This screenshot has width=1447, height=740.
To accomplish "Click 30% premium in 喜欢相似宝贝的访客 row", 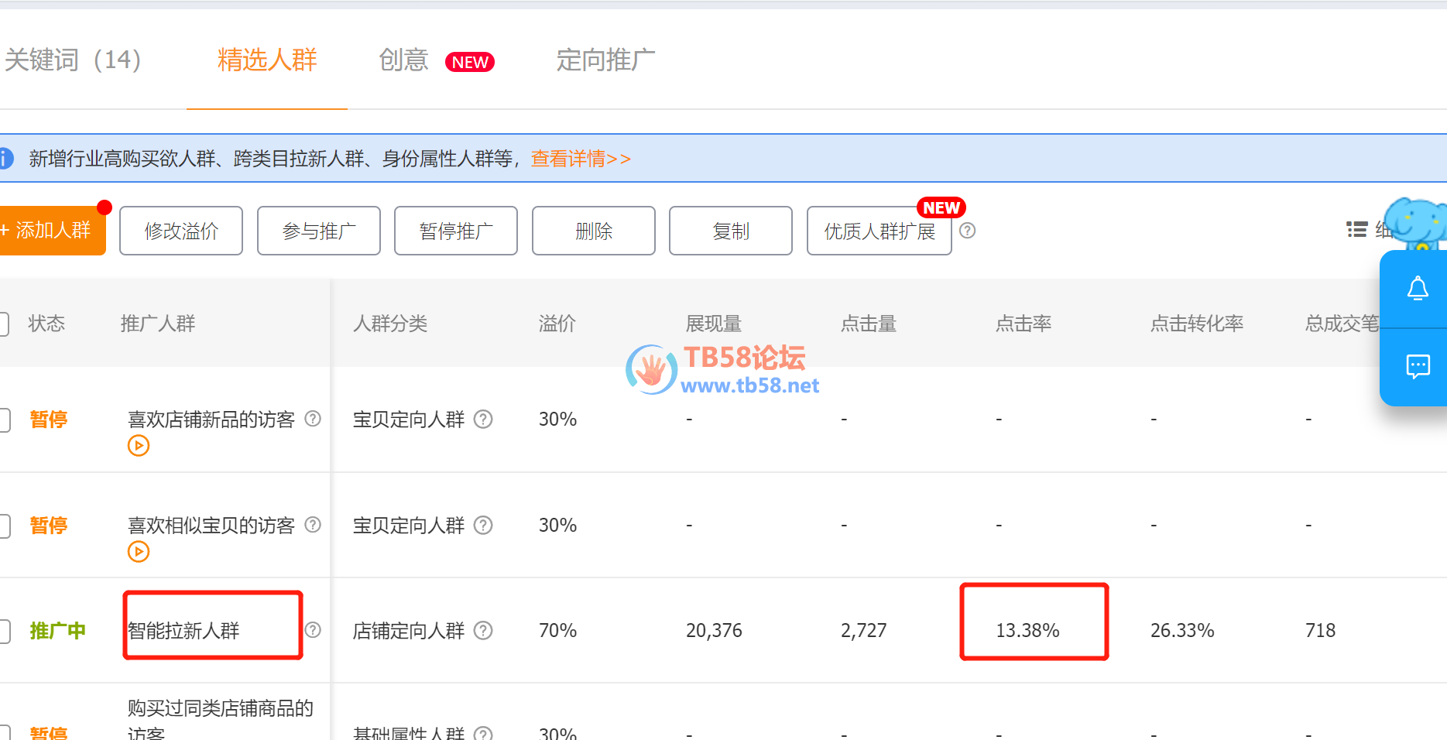I will [x=557, y=526].
